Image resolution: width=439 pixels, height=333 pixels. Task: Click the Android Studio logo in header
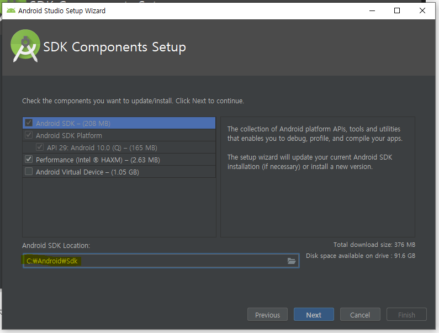pos(25,46)
